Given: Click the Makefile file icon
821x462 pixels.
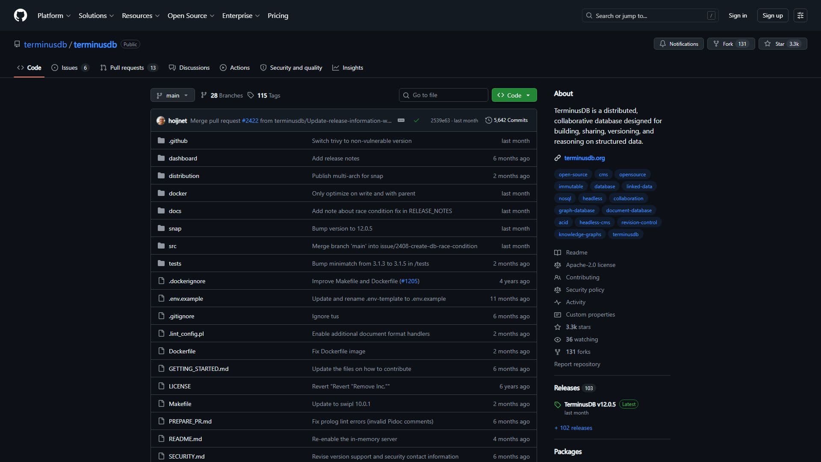Looking at the screenshot, I should coord(161,404).
